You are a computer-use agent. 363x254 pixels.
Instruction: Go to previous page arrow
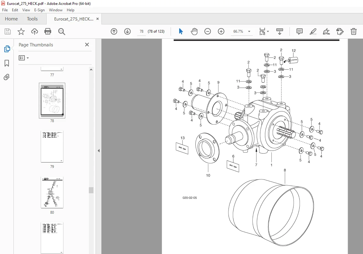(114, 31)
